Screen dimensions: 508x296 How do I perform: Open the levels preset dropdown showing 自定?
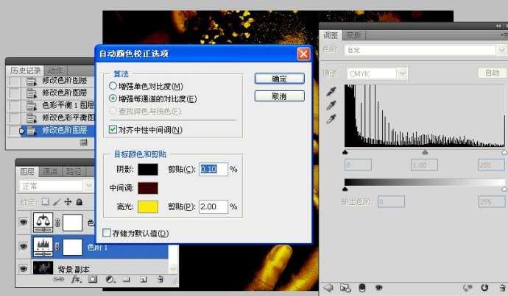tap(501, 50)
